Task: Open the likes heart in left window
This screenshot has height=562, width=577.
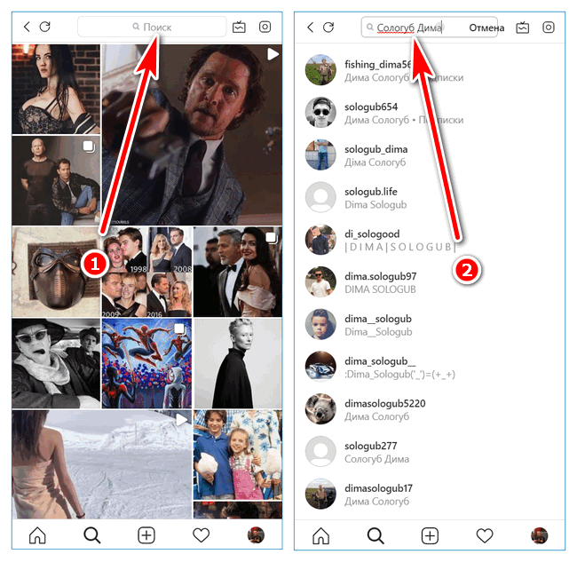Action: click(x=201, y=535)
